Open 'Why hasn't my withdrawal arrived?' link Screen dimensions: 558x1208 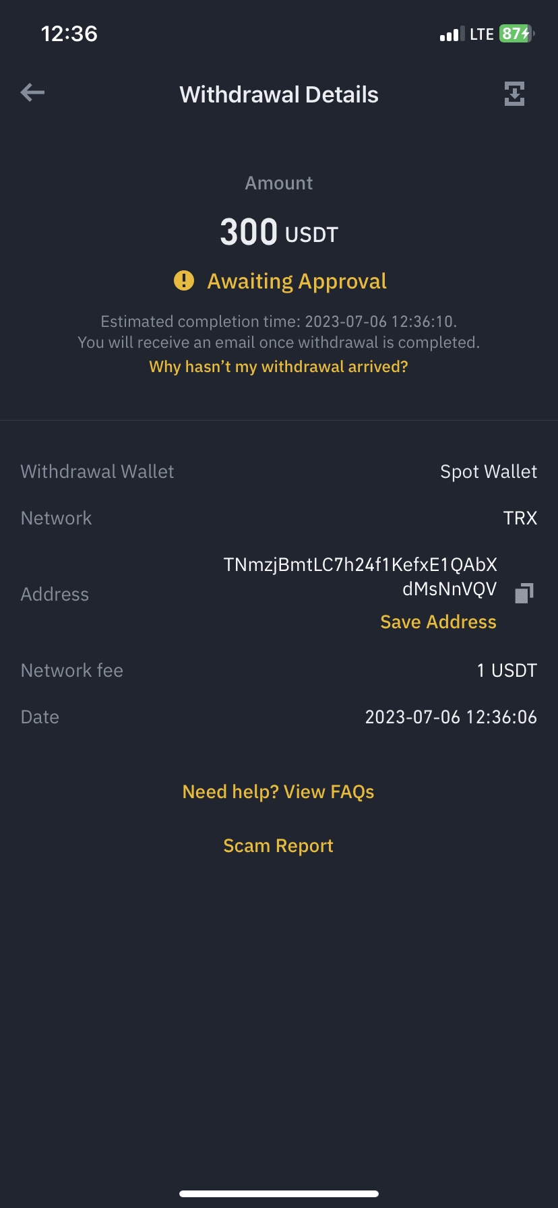278,367
